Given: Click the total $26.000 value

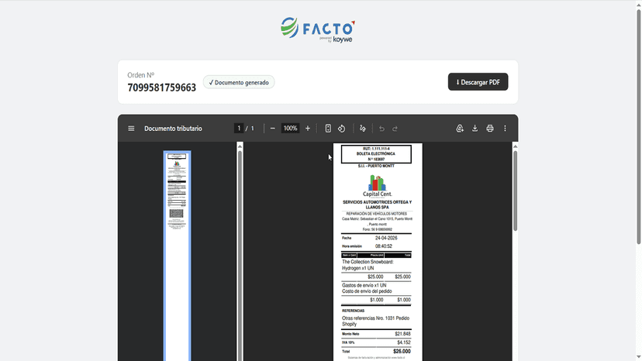Looking at the screenshot, I should pos(402,351).
